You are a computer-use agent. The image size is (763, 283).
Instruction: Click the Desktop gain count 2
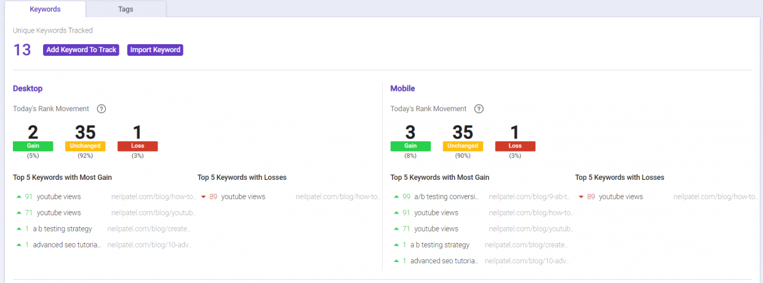pyautogui.click(x=33, y=132)
